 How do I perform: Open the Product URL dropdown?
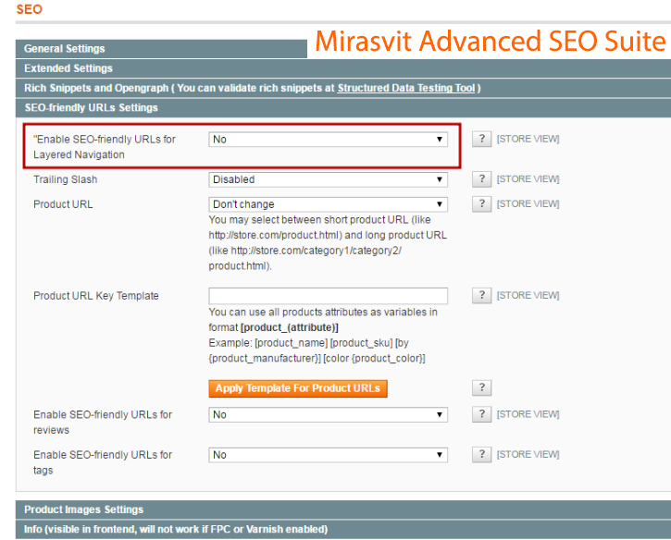click(328, 204)
